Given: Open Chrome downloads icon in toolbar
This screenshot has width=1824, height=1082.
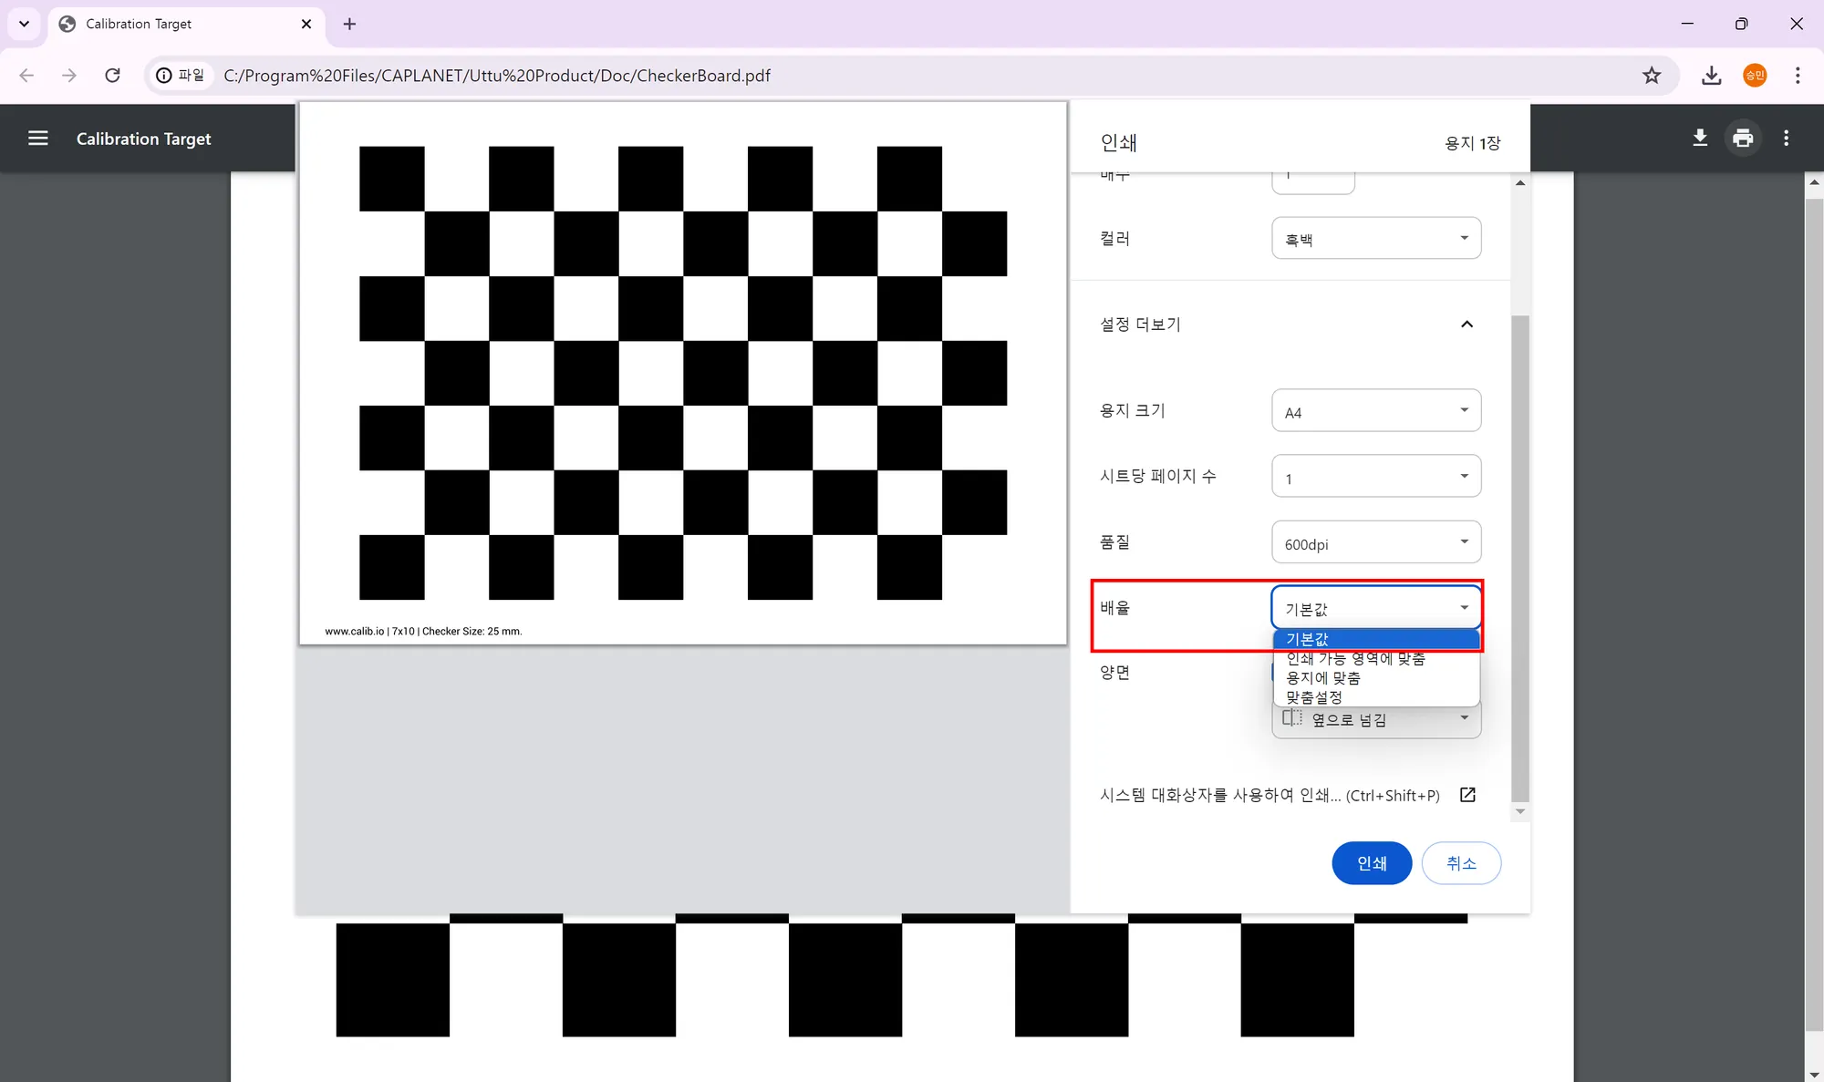Looking at the screenshot, I should [1711, 76].
